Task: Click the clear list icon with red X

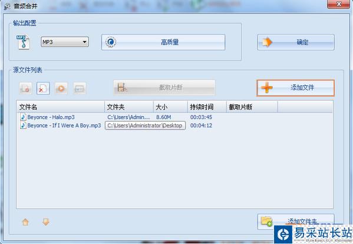Action: (43, 88)
